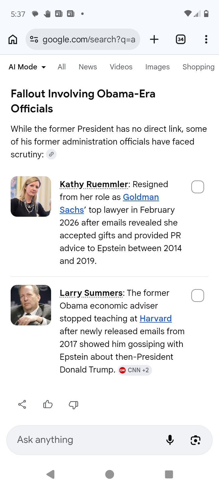Give thumbs down to the response

[73, 405]
